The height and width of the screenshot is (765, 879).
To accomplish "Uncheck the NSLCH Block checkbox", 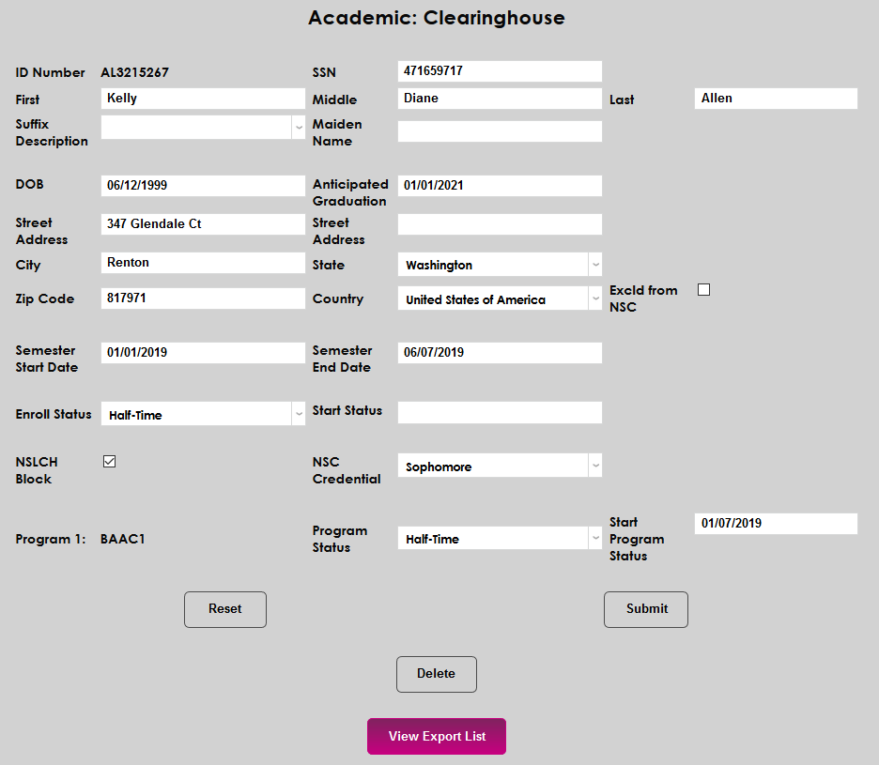I will pos(109,461).
